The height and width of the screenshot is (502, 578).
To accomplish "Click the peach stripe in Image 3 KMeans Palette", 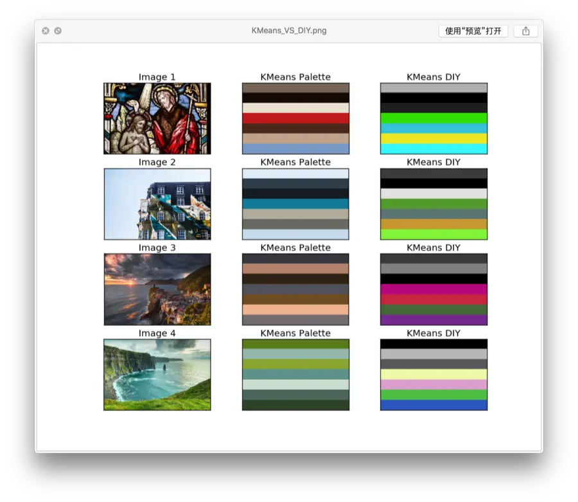I will coord(295,309).
